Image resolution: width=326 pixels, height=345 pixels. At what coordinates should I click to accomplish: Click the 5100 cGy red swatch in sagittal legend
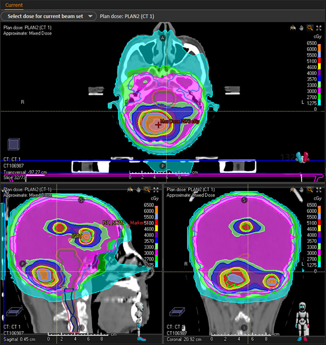[x=157, y=216]
